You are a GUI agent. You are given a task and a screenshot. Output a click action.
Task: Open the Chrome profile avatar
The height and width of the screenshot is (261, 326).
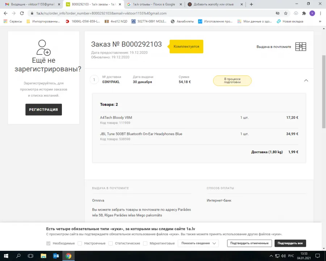pos(312,13)
